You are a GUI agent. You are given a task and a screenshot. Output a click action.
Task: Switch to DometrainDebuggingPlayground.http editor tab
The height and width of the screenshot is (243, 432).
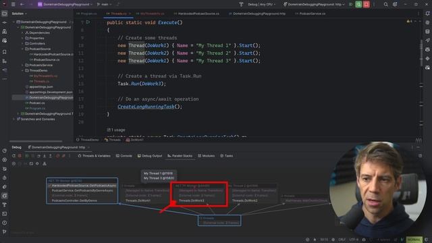[x=257, y=13]
